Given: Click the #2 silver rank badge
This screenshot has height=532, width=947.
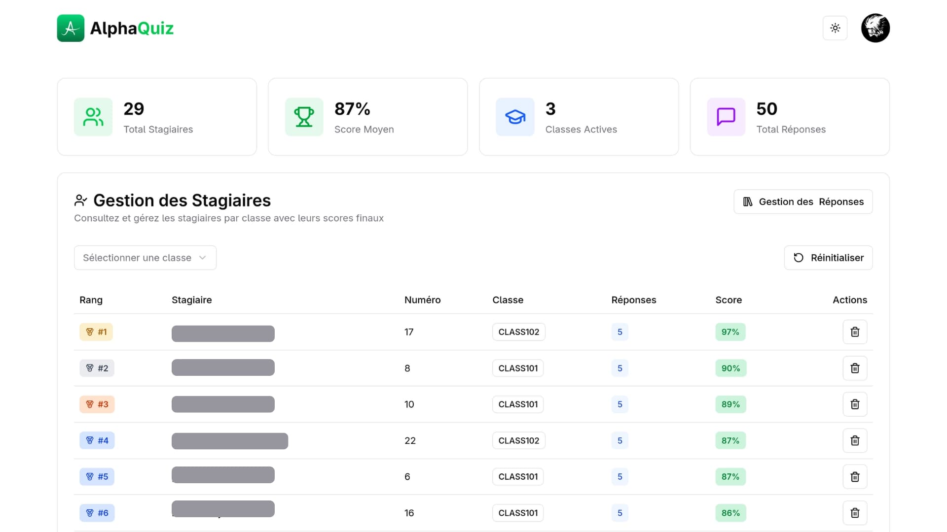Looking at the screenshot, I should click(x=97, y=368).
